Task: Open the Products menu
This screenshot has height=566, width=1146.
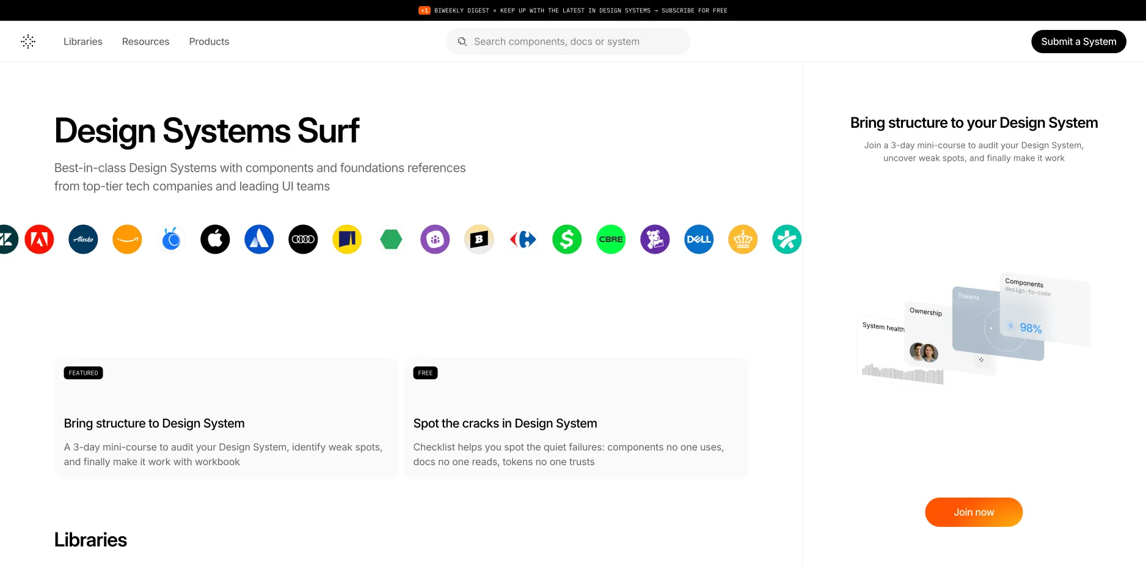Action: point(209,42)
